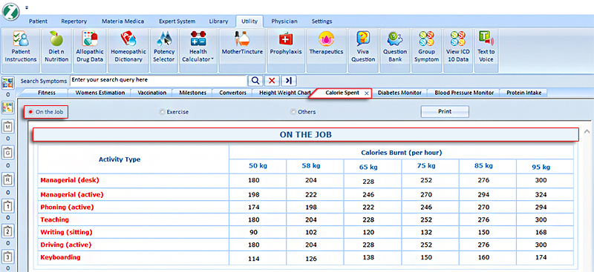The height and width of the screenshot is (272, 594).
Task: Click the Search Symptoms input field
Action: tap(159, 81)
